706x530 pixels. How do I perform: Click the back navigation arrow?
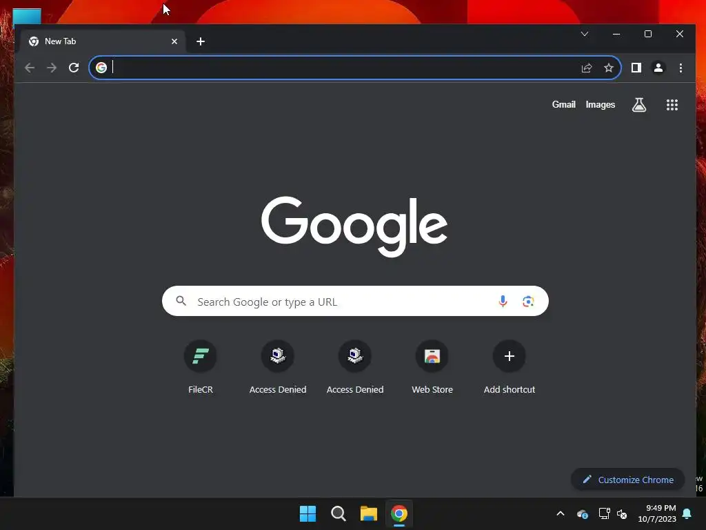coord(30,68)
